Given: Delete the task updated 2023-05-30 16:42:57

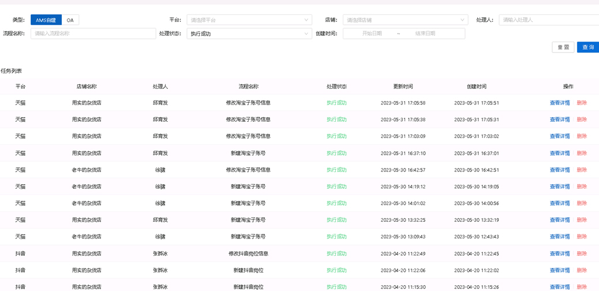Looking at the screenshot, I should click(x=582, y=170).
